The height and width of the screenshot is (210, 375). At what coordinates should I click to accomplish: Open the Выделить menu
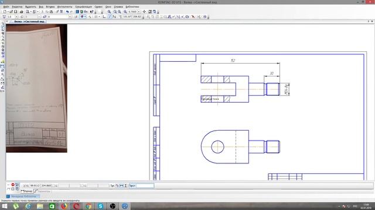click(30, 7)
